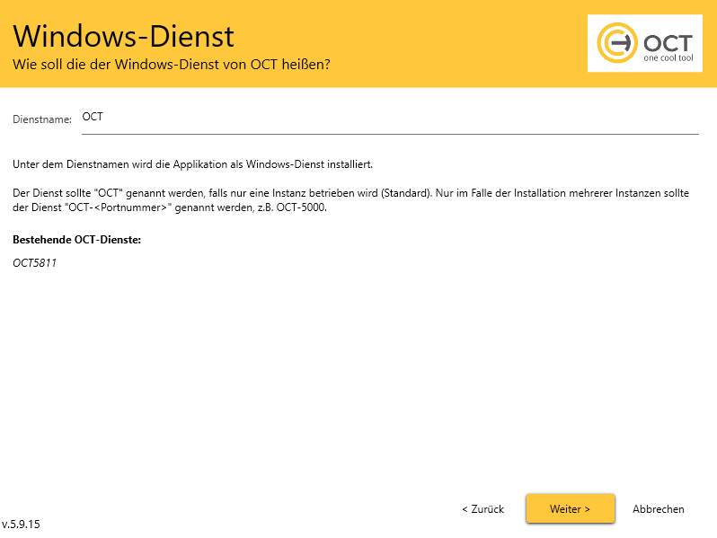Go back with the Zurück button
The image size is (717, 538).
(482, 508)
